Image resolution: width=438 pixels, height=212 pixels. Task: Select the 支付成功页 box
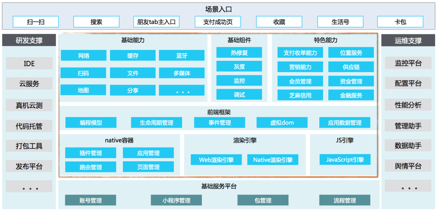point(218,22)
